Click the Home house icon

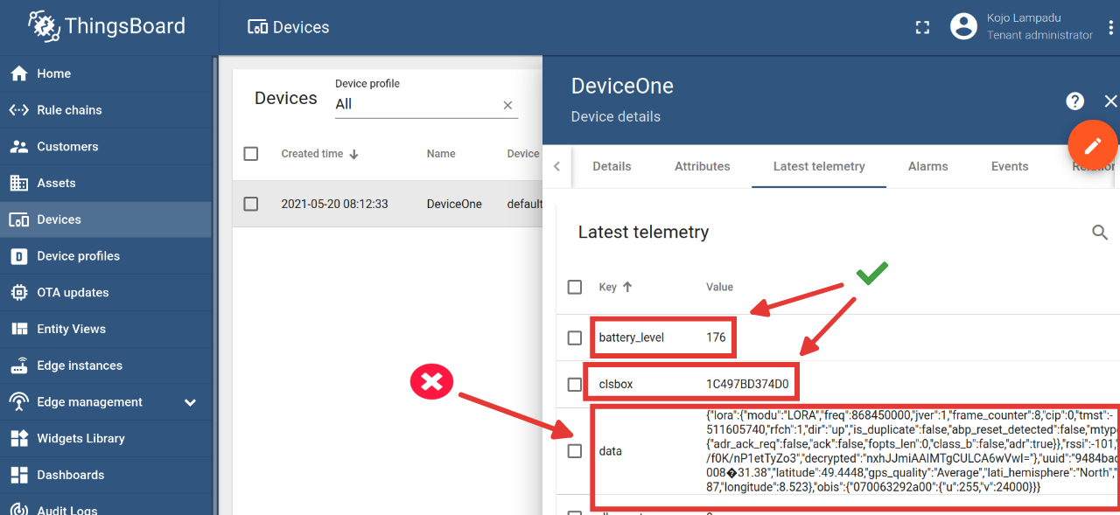pyautogui.click(x=18, y=73)
